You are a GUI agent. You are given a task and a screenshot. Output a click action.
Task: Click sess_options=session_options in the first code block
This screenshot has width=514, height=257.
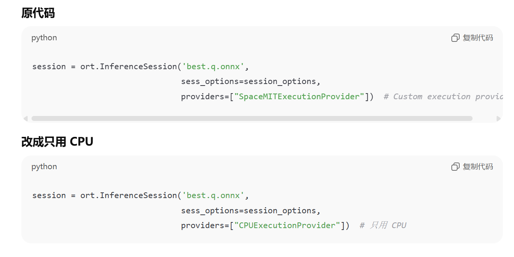click(x=251, y=81)
